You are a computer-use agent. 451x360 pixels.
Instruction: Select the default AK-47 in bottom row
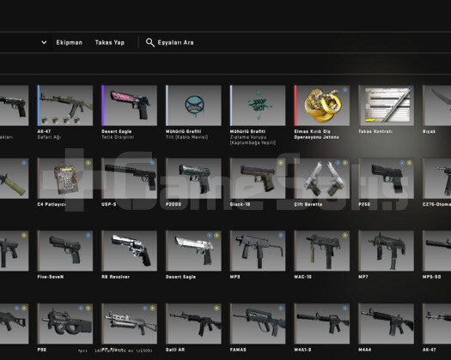click(436, 324)
